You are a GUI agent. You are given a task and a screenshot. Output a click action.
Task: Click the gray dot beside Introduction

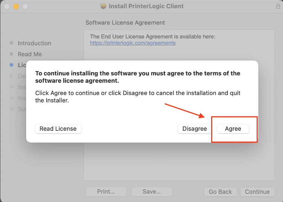[12, 43]
